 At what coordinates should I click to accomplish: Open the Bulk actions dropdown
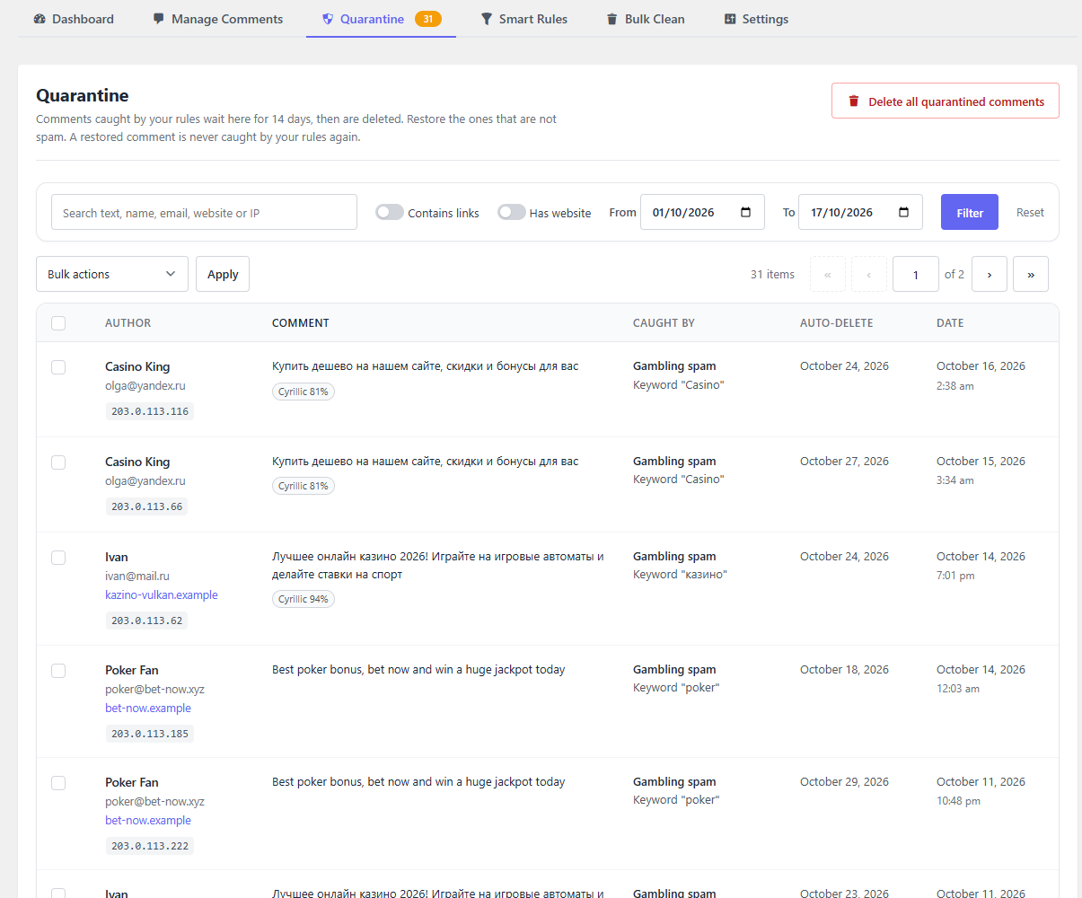point(112,274)
